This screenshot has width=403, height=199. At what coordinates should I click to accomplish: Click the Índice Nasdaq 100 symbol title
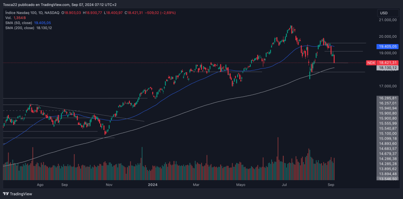coord(20,13)
